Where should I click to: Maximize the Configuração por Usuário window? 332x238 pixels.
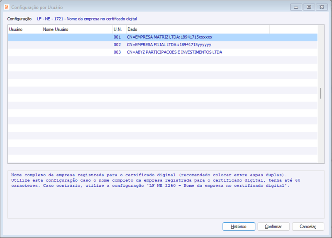309,7
